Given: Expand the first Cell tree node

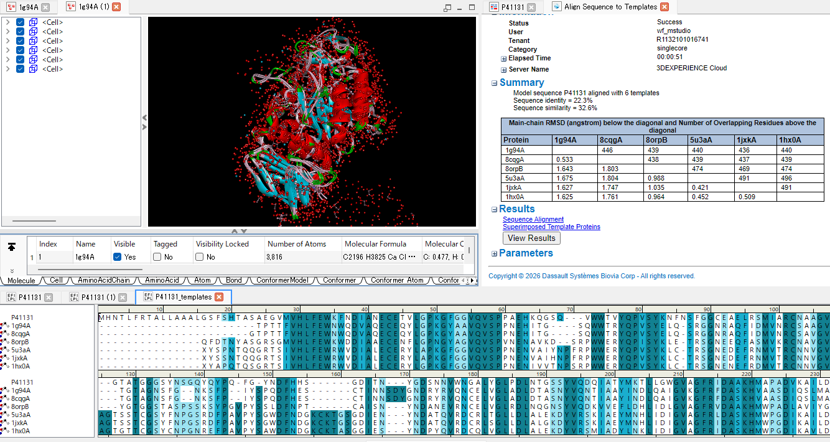Looking at the screenshot, I should click(7, 22).
